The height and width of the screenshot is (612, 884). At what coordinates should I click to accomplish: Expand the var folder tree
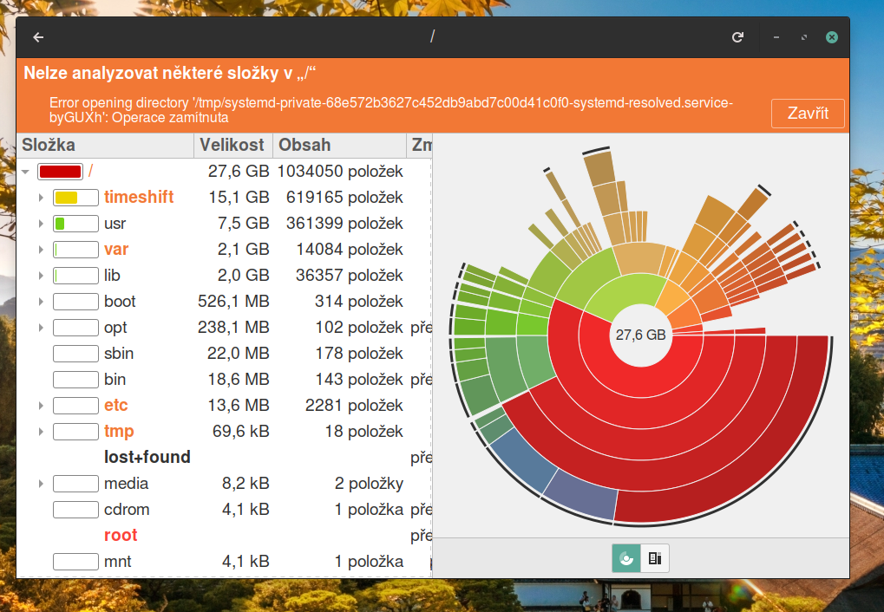pyautogui.click(x=41, y=250)
